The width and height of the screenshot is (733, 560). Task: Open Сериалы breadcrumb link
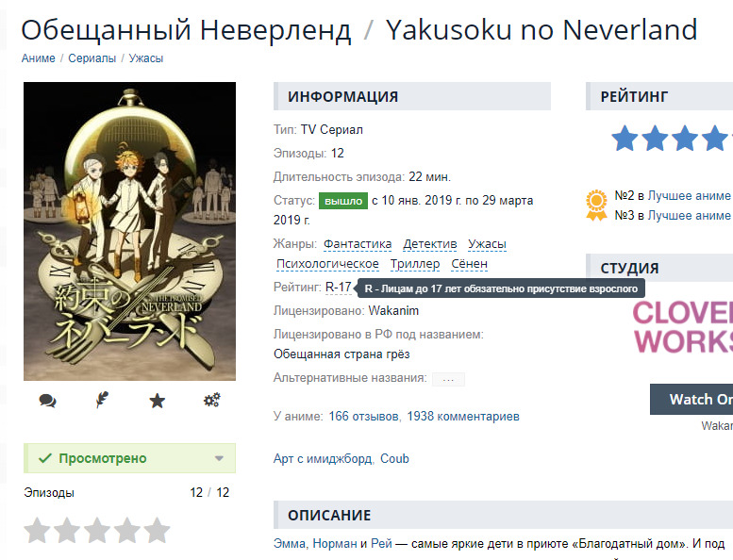click(x=92, y=58)
